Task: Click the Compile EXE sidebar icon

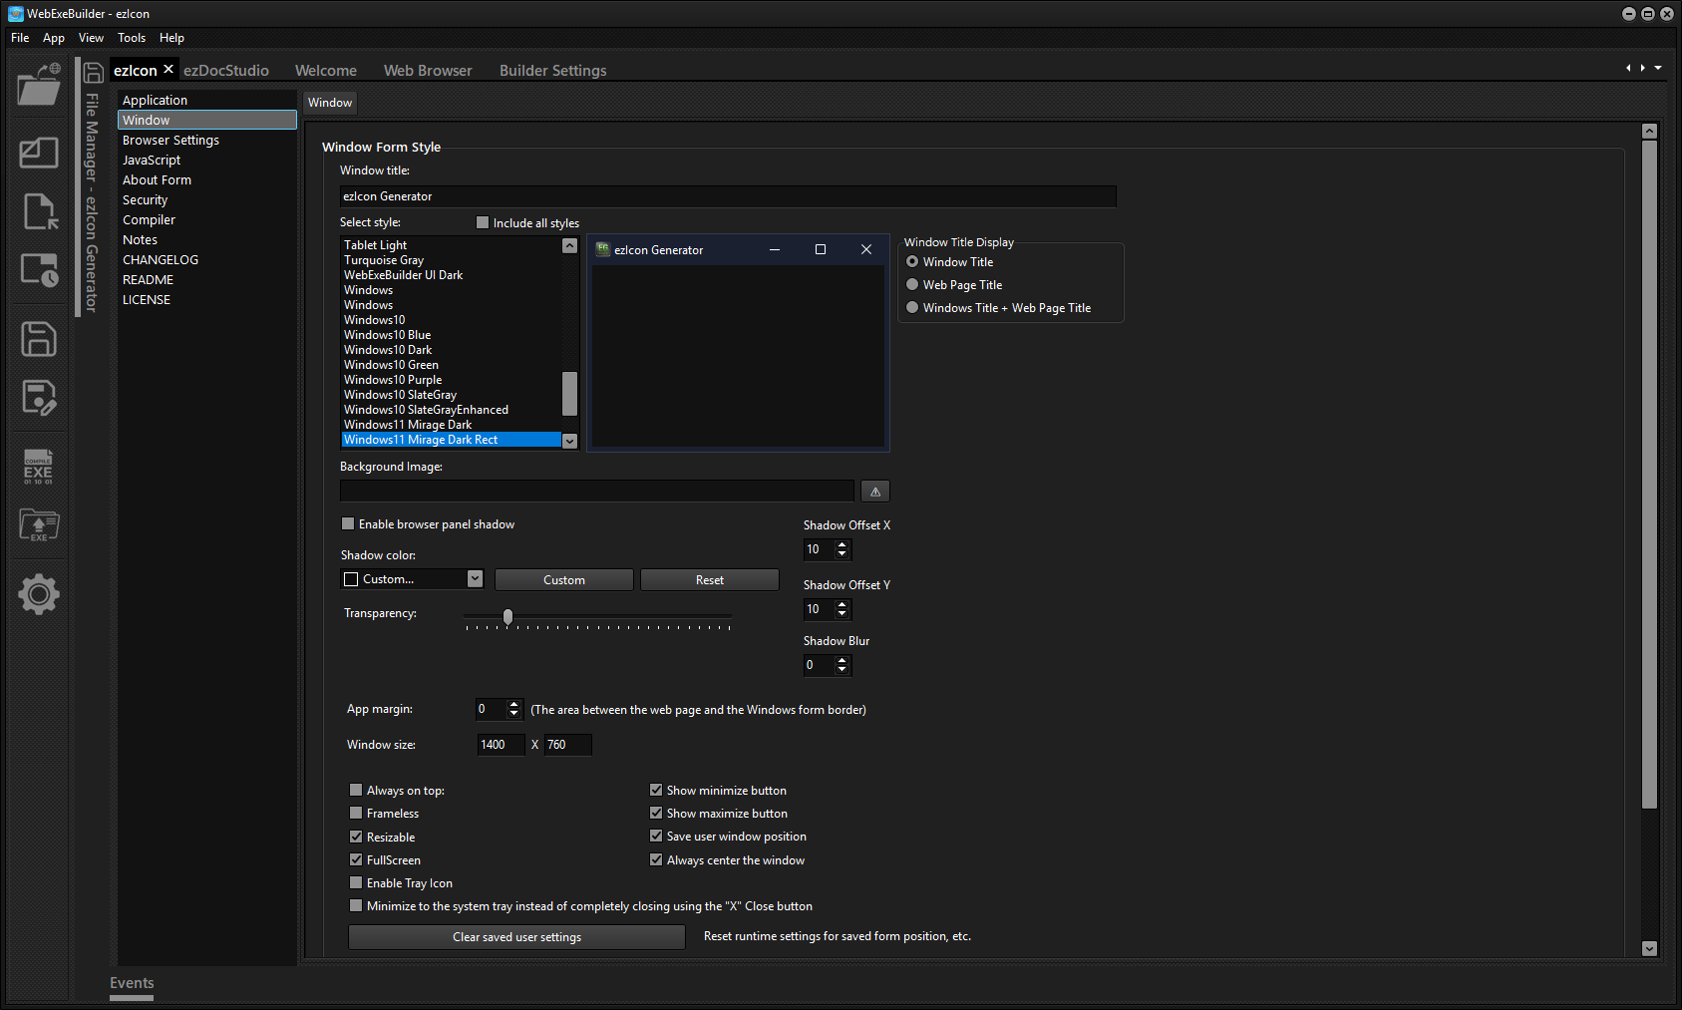Action: tap(39, 467)
